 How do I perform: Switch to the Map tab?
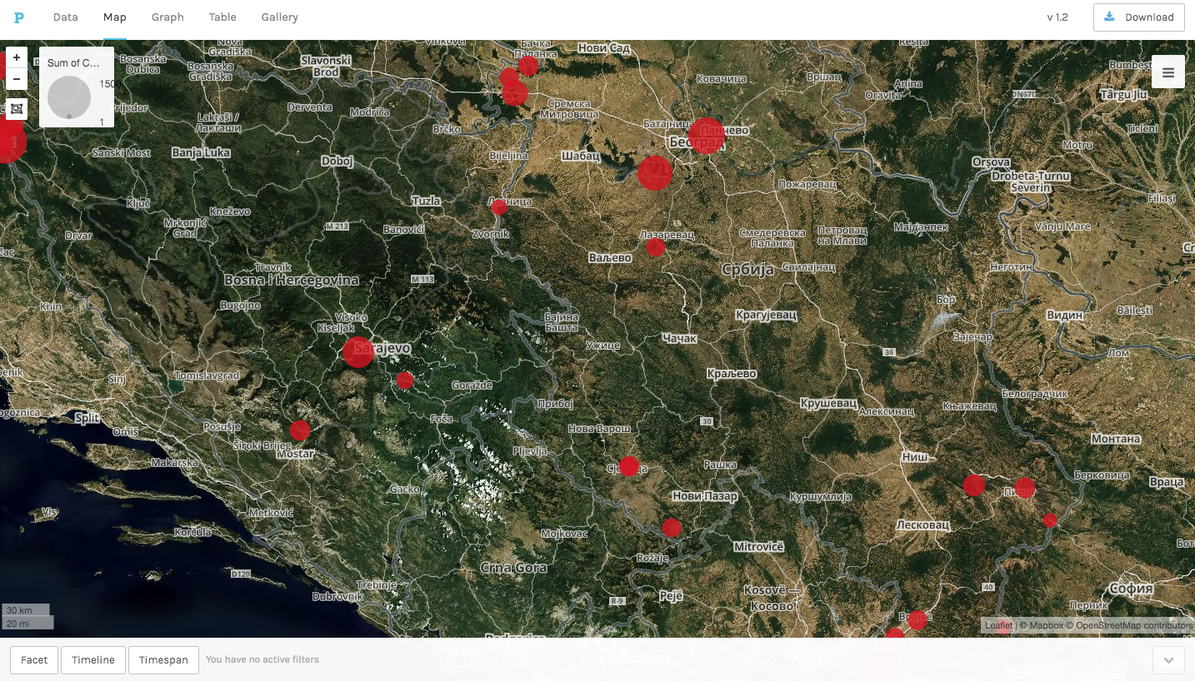(115, 17)
